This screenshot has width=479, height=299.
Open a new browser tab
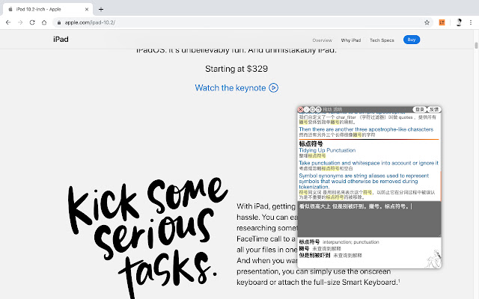point(101,9)
